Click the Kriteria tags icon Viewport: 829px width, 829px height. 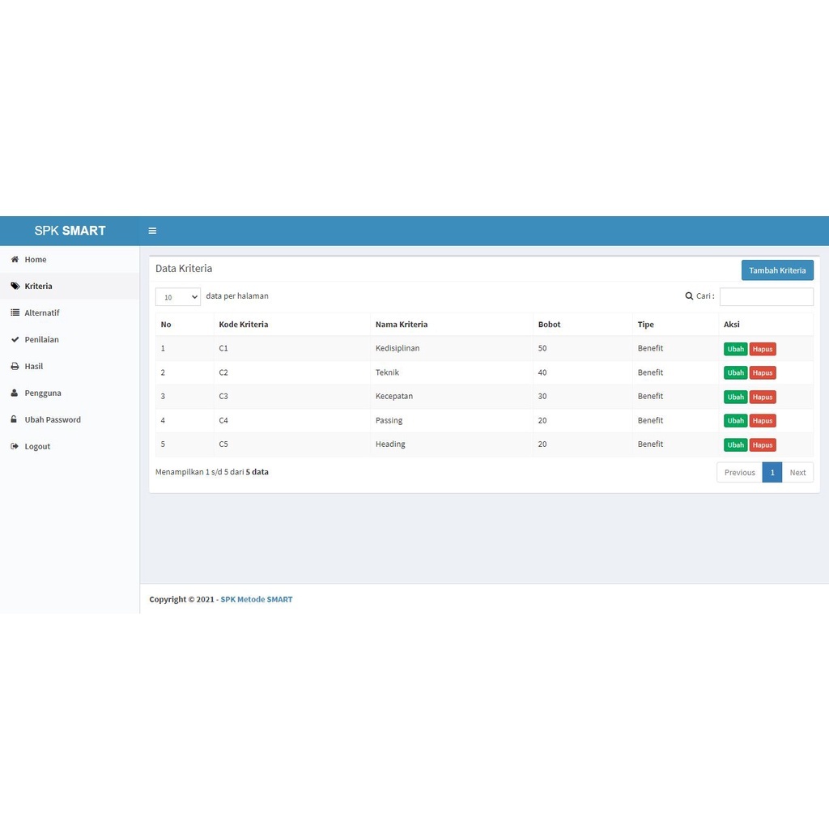click(x=15, y=287)
